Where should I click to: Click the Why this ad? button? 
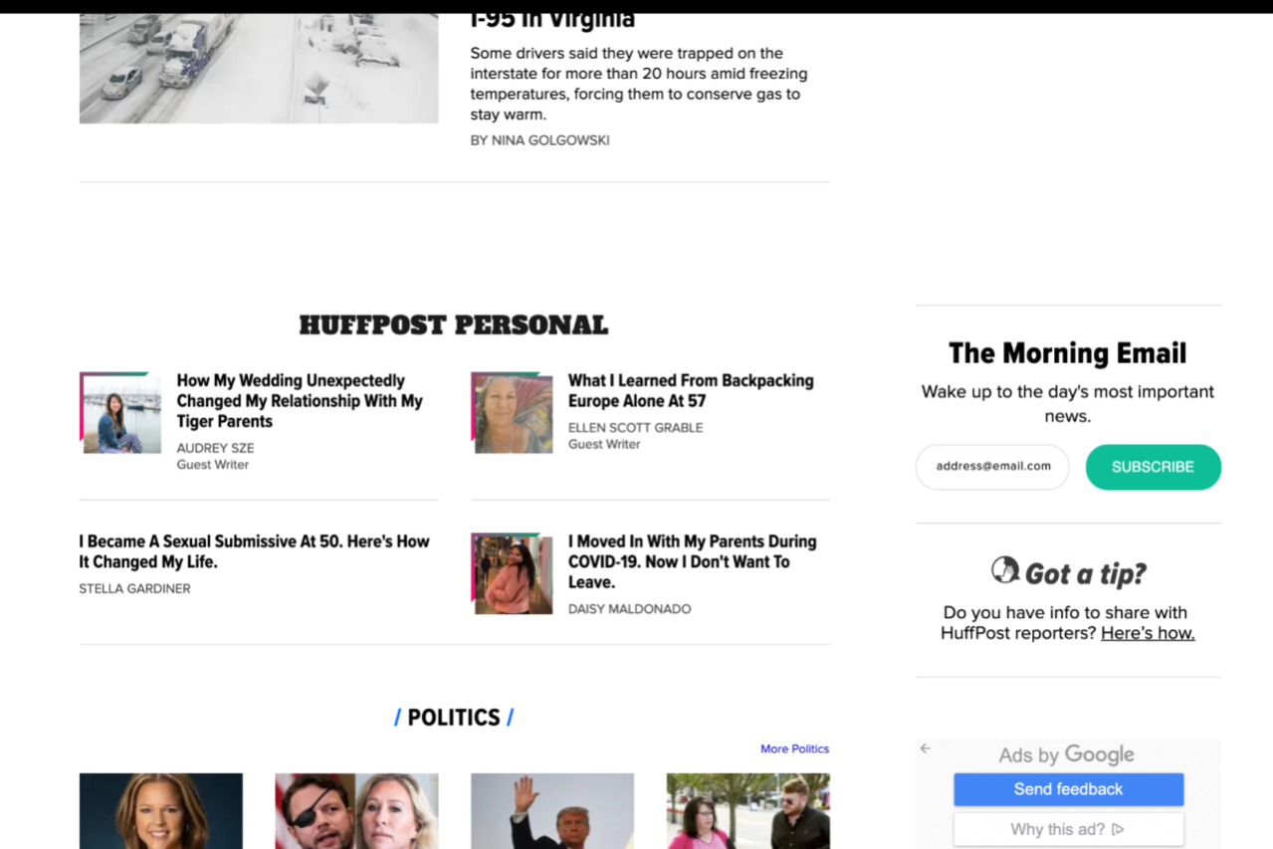pyautogui.click(x=1069, y=829)
